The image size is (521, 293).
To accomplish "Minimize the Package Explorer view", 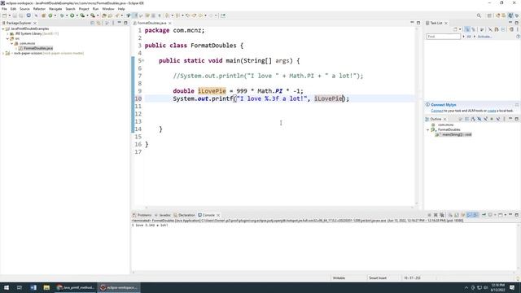I will pos(120,23).
